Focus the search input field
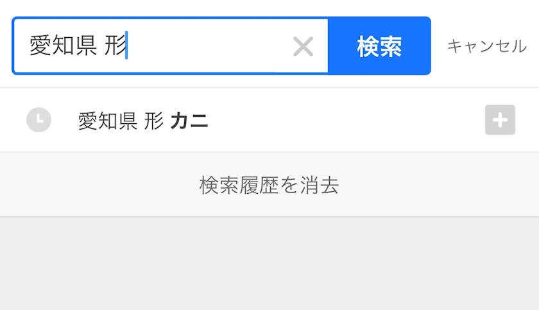This screenshot has height=310, width=539. click(171, 46)
